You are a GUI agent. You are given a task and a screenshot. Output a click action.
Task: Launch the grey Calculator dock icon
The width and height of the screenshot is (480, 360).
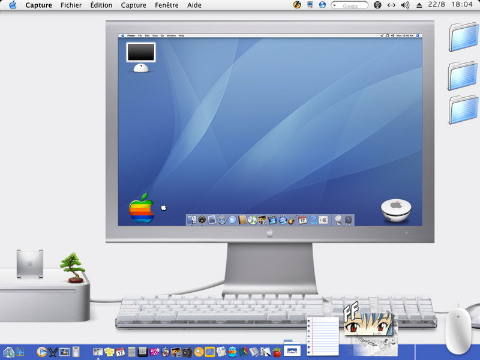pyautogui.click(x=131, y=352)
